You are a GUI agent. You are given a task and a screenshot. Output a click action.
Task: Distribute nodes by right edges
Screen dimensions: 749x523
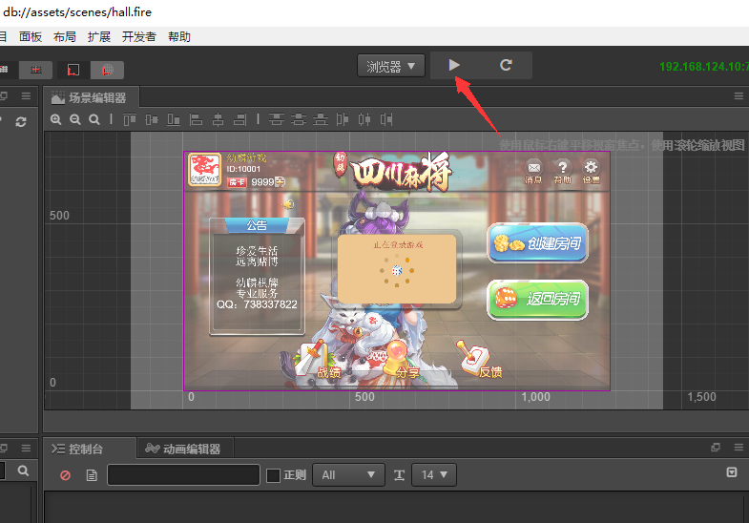(386, 119)
